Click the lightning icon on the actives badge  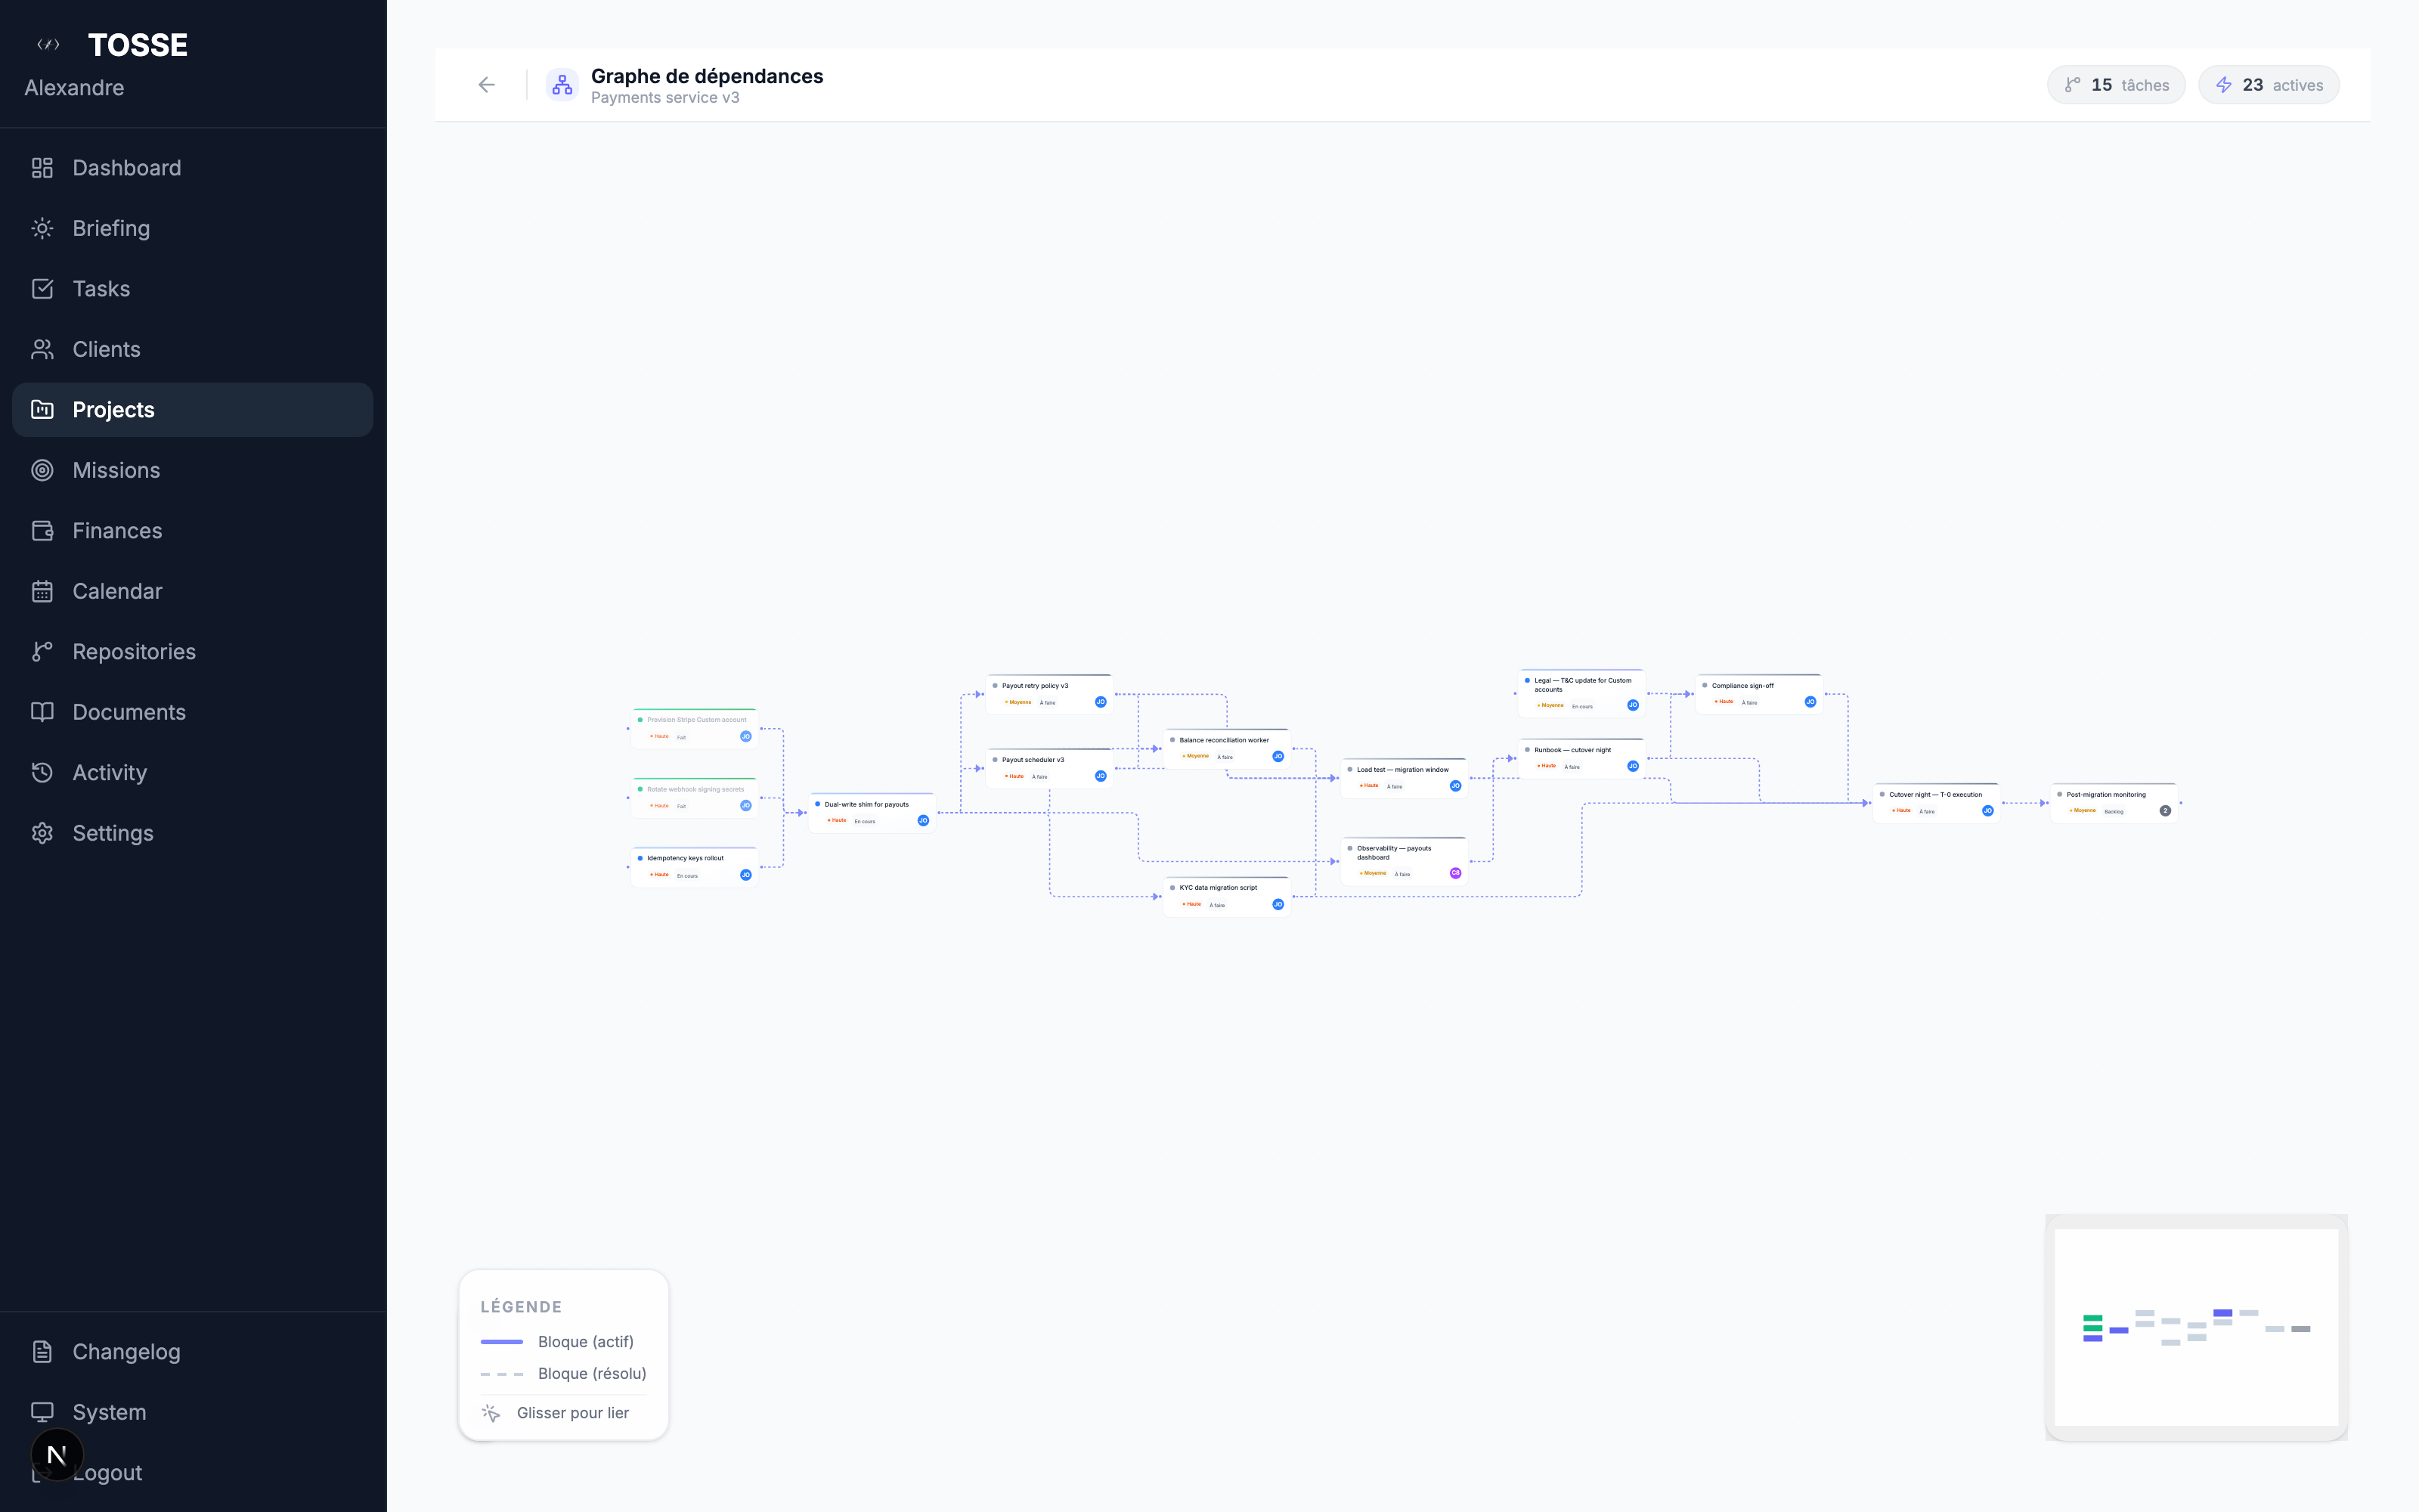2224,84
